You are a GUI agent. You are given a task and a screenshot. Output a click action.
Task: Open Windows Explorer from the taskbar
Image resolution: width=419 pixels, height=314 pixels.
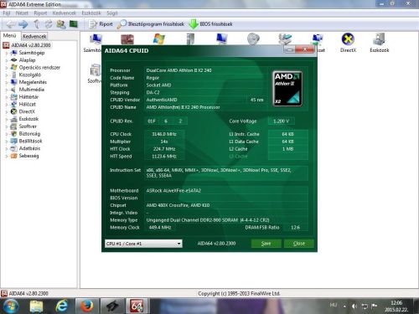coord(36,306)
